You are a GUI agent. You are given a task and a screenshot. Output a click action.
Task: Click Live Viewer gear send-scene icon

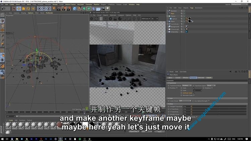point(92,19)
